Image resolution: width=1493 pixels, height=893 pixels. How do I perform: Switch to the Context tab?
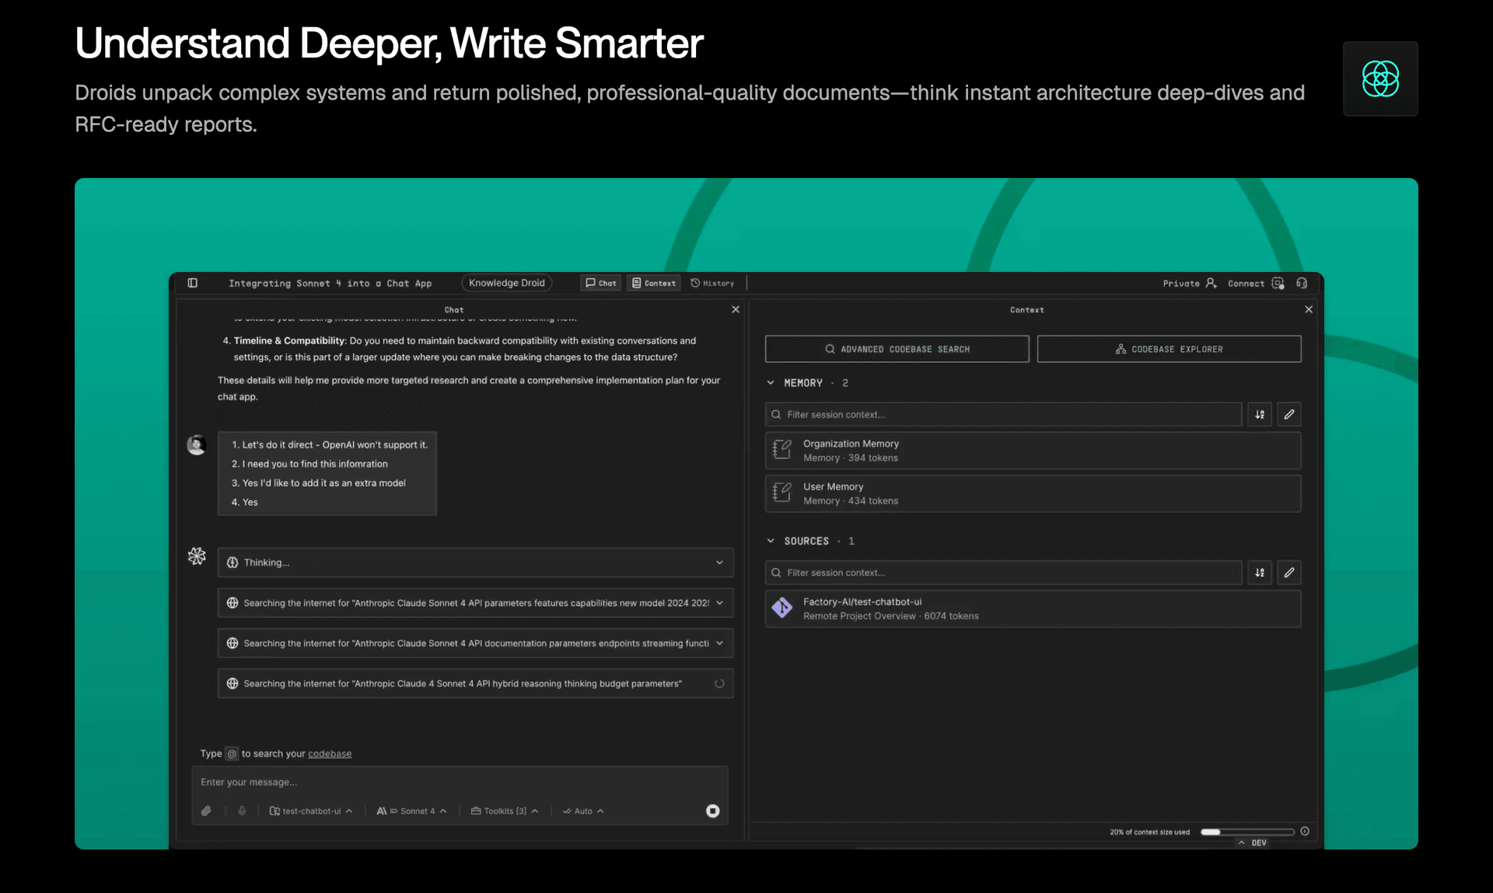[654, 283]
